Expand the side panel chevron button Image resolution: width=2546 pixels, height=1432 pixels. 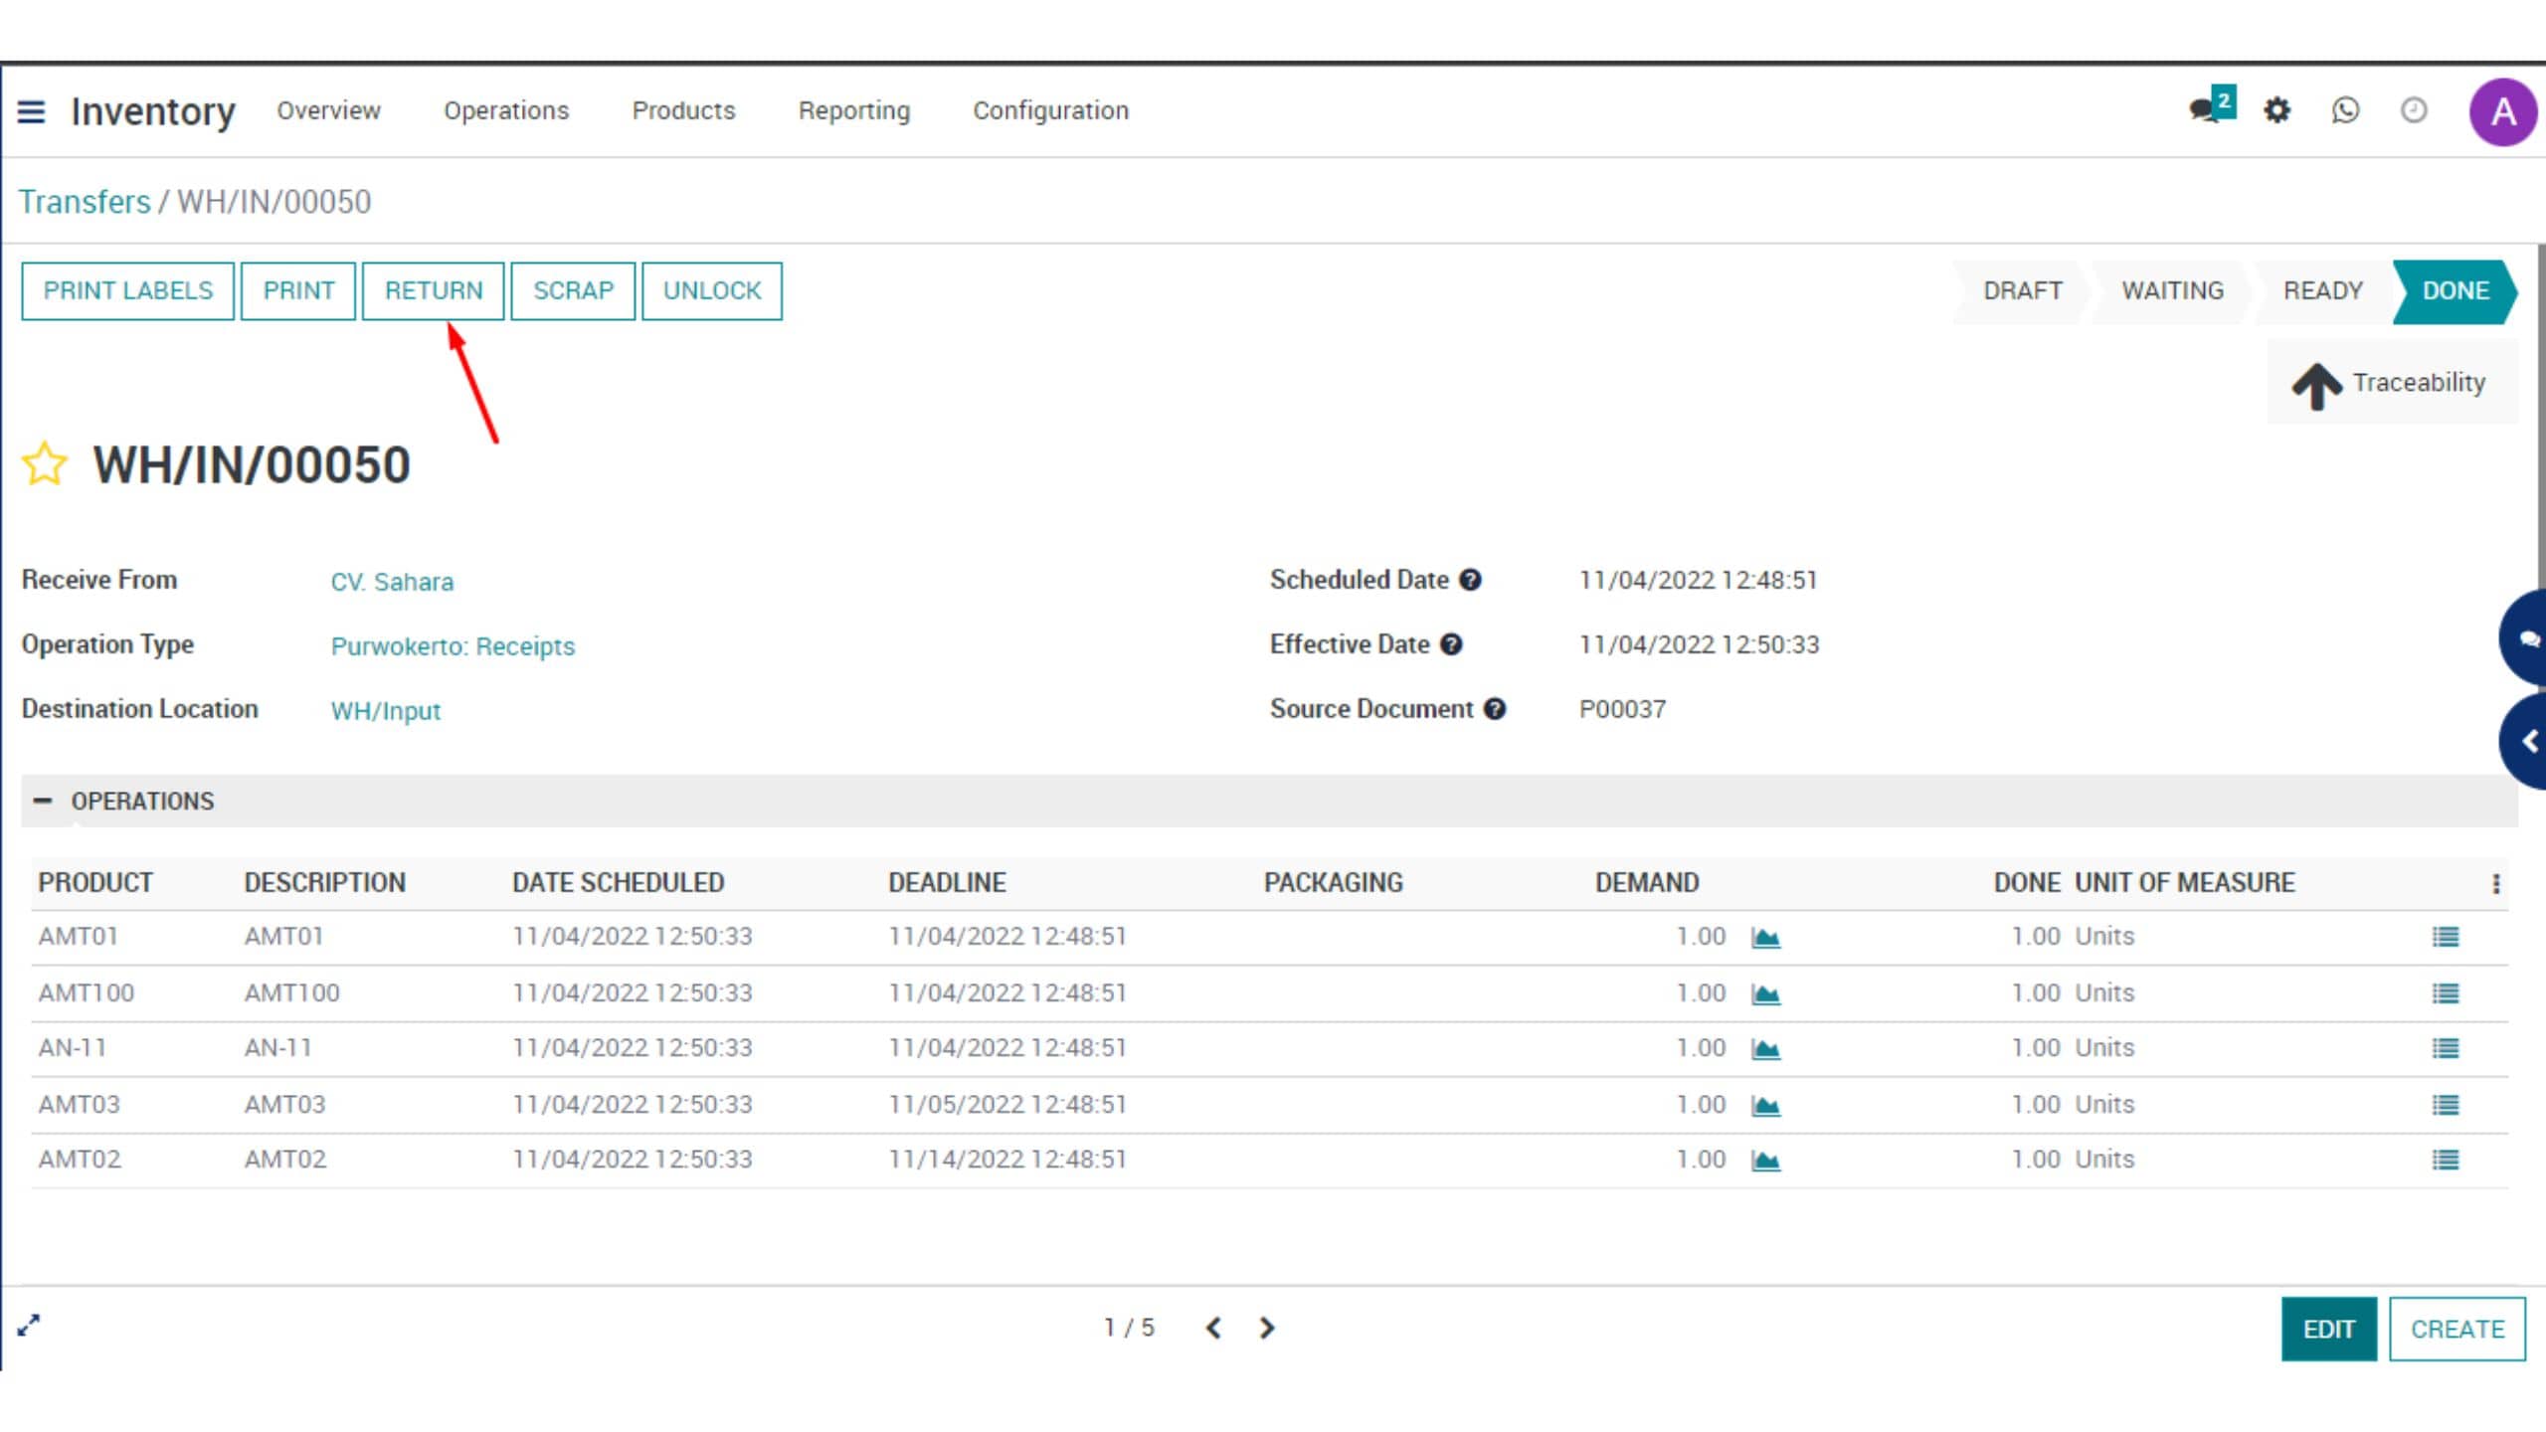[x=2524, y=742]
